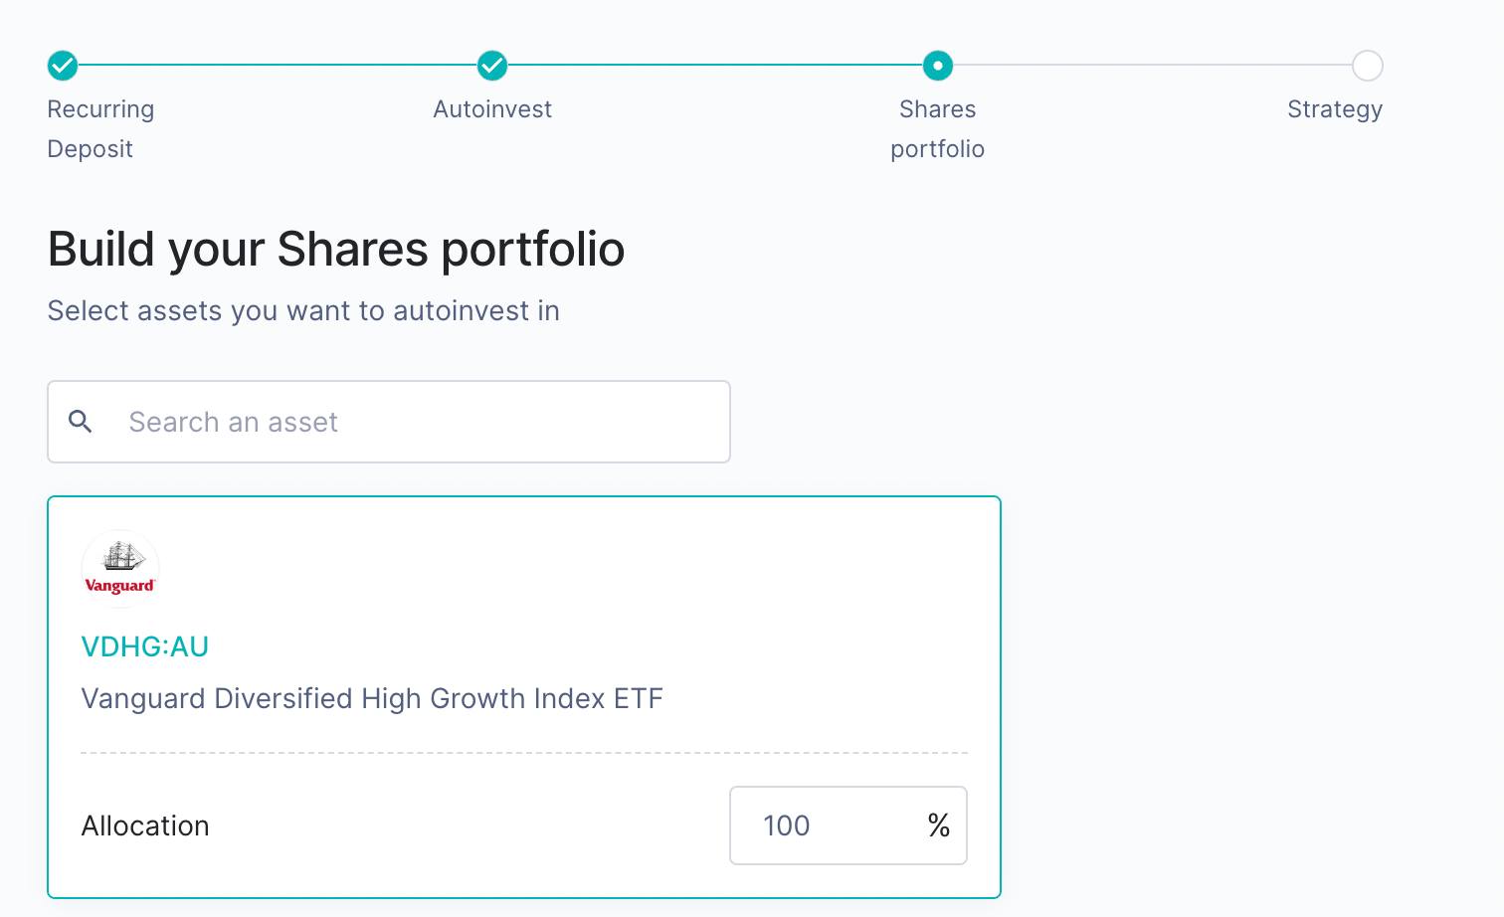Image resolution: width=1504 pixels, height=917 pixels.
Task: Click the magnifying glass search icon
Action: (81, 422)
